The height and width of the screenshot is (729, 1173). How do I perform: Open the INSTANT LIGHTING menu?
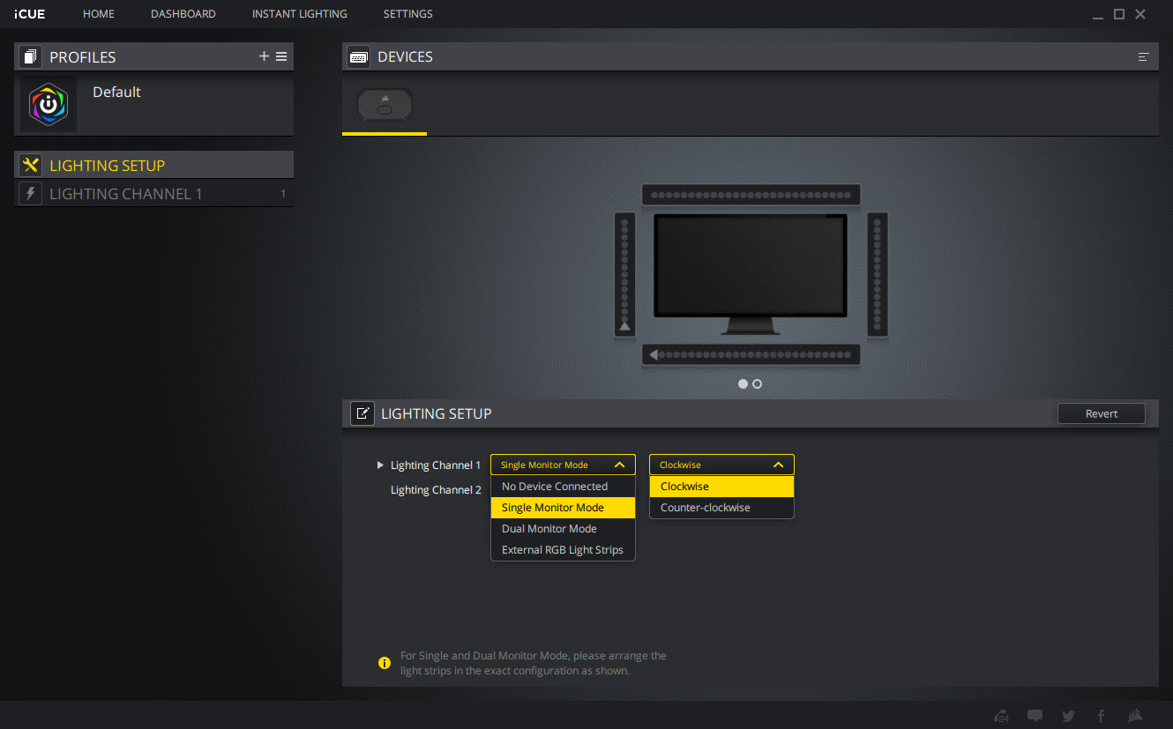300,14
